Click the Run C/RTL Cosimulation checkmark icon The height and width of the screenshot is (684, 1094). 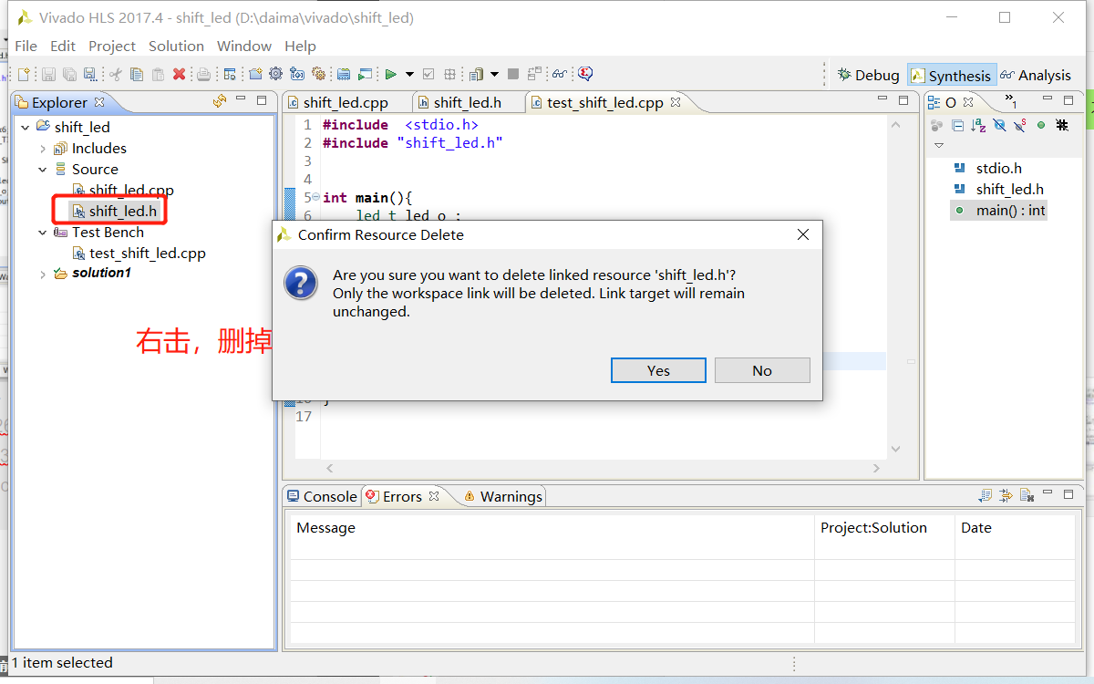tap(428, 74)
